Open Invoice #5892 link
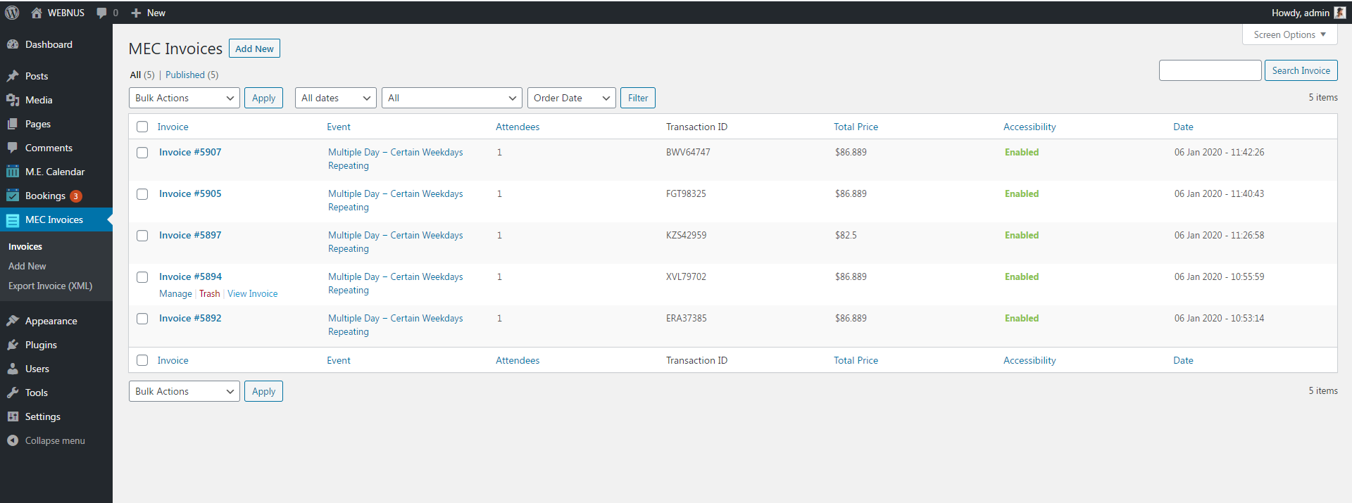 coord(190,318)
